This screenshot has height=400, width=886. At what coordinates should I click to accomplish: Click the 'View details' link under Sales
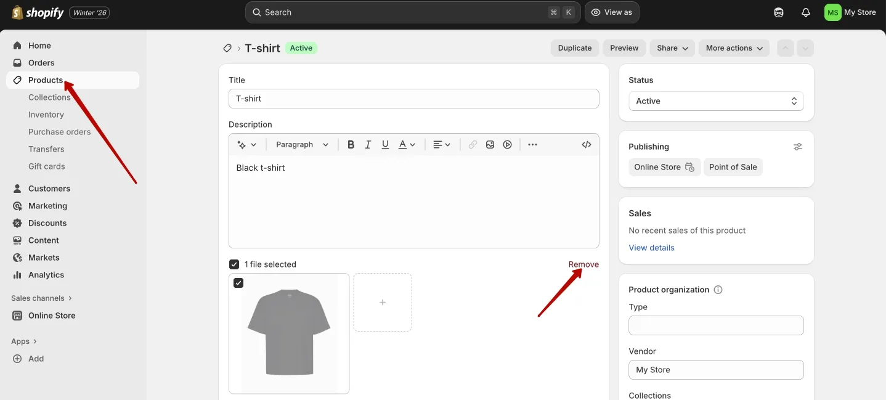651,247
